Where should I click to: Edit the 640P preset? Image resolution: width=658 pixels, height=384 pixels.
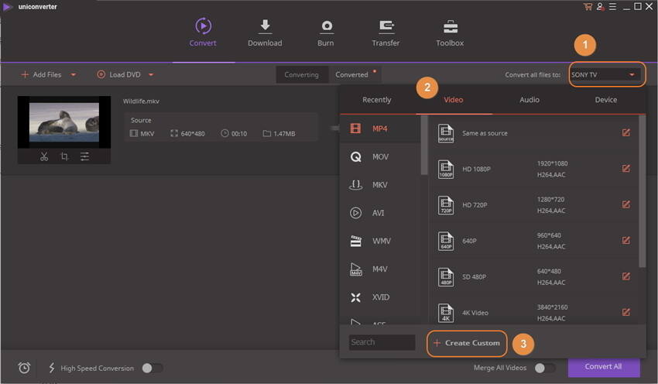[625, 240]
